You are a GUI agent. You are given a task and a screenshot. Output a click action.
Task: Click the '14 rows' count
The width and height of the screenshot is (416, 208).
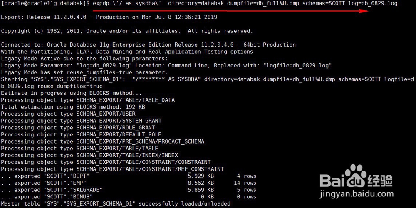tap(245, 183)
